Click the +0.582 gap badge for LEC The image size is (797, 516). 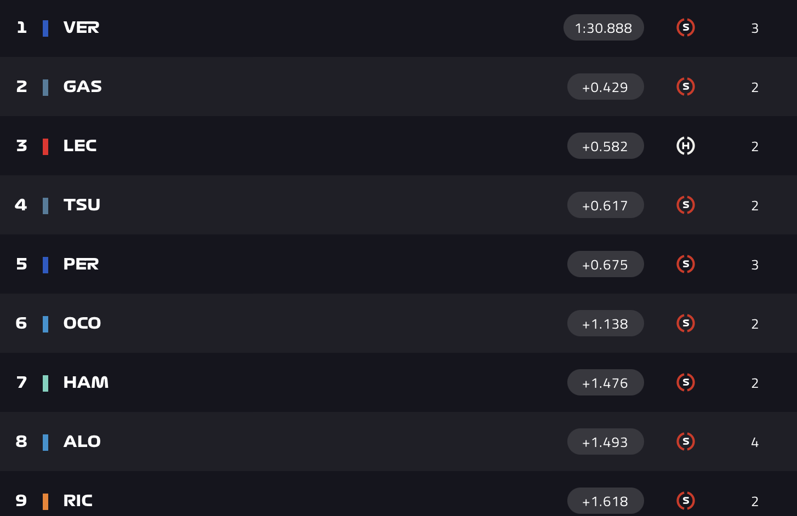click(x=605, y=146)
